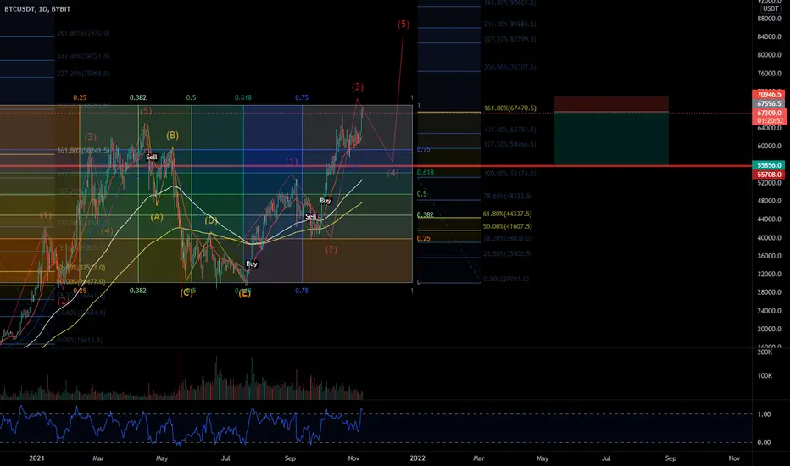Click 88000.0 on the price scale
This screenshot has height=466, width=790.
[x=769, y=19]
